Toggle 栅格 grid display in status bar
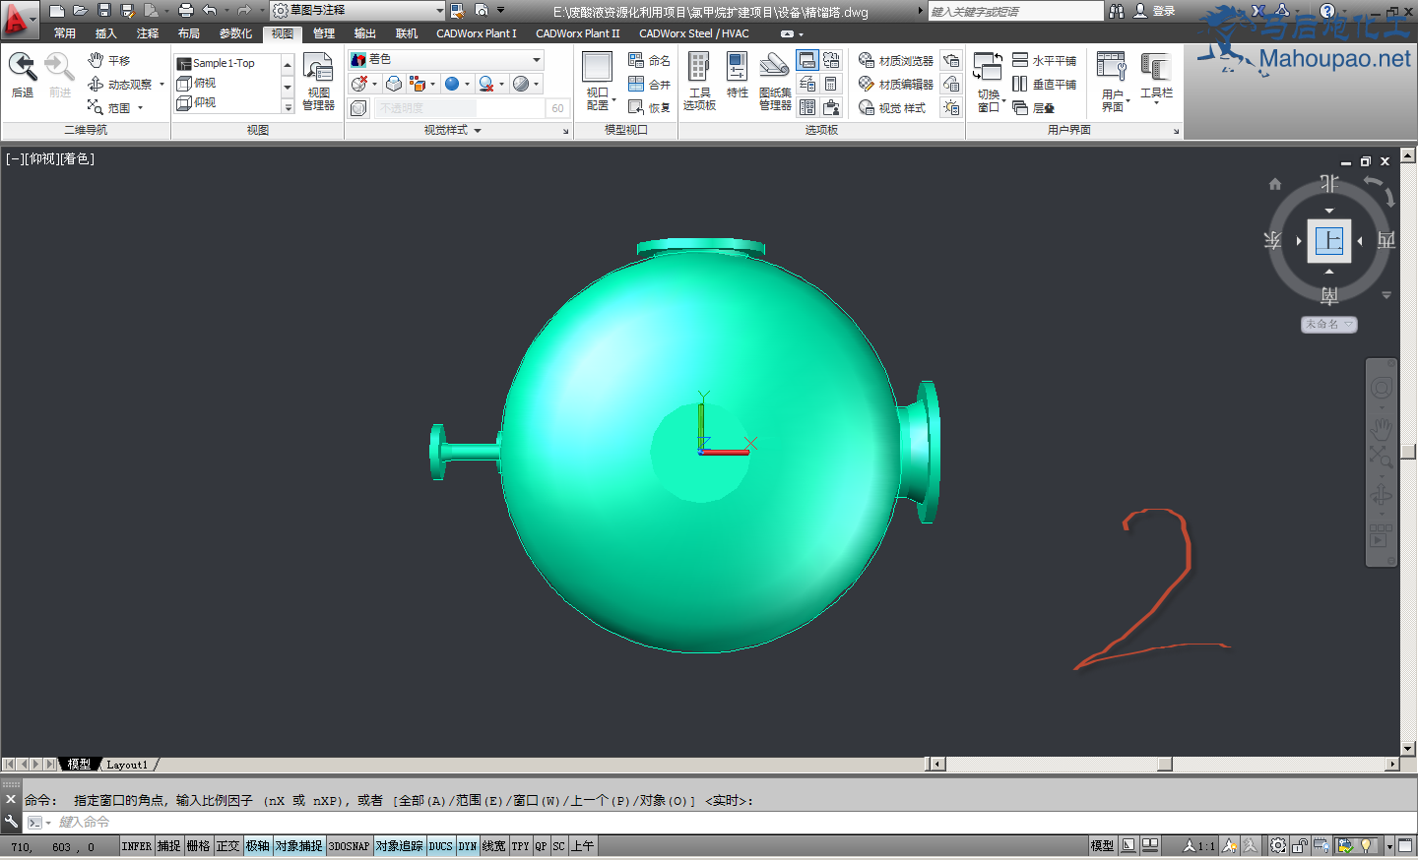 pyautogui.click(x=199, y=846)
